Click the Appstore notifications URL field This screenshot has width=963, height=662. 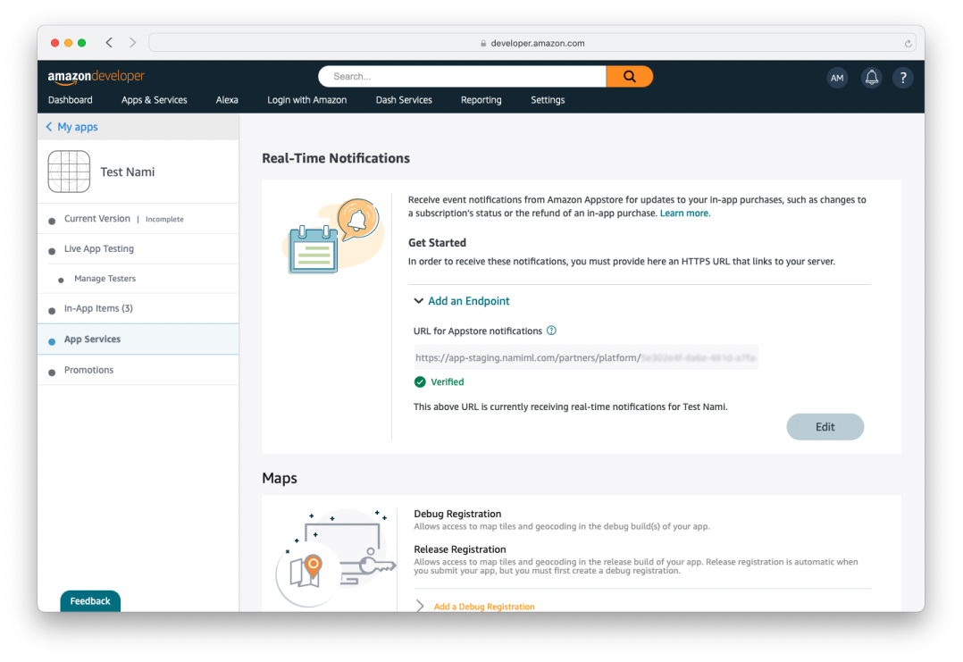pyautogui.click(x=585, y=357)
